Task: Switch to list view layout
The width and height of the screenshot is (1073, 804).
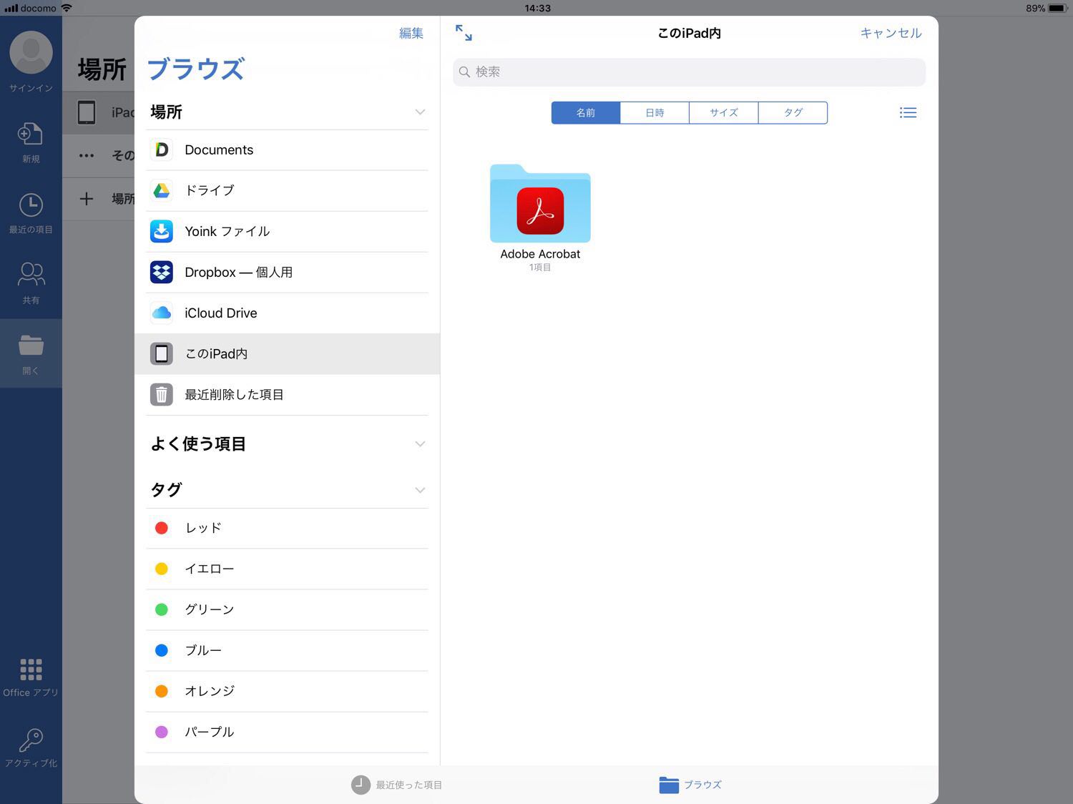Action: [908, 113]
